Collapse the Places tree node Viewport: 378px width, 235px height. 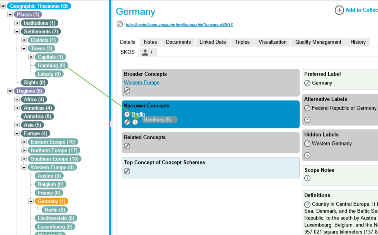point(10,15)
